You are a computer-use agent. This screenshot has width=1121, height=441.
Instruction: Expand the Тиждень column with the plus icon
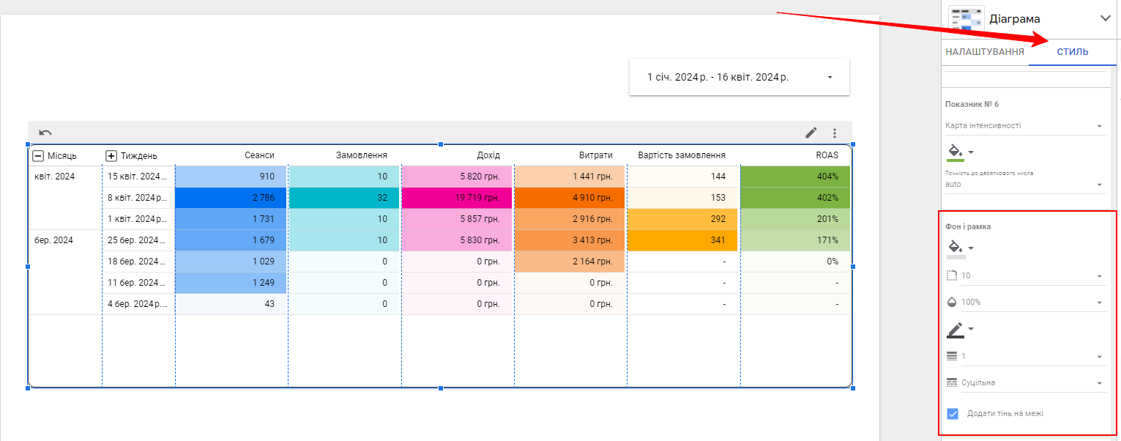tap(111, 155)
